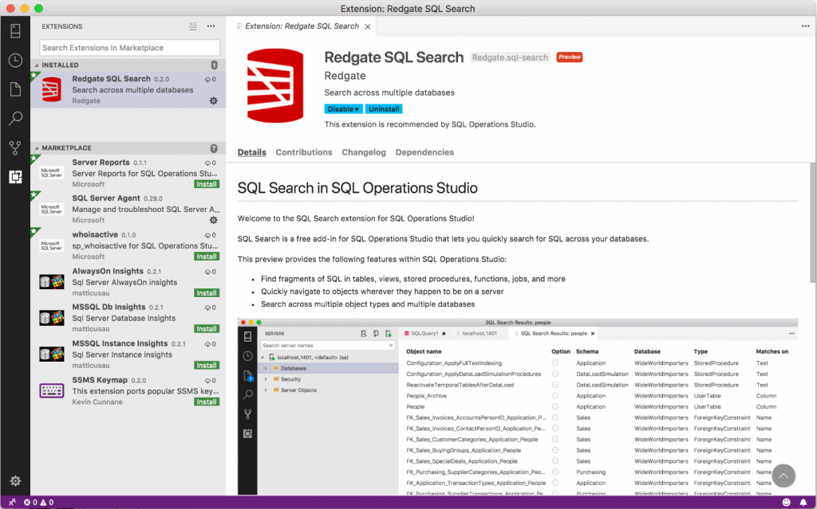The width and height of the screenshot is (817, 509).
Task: Open the Disable dropdown button
Action: point(343,109)
